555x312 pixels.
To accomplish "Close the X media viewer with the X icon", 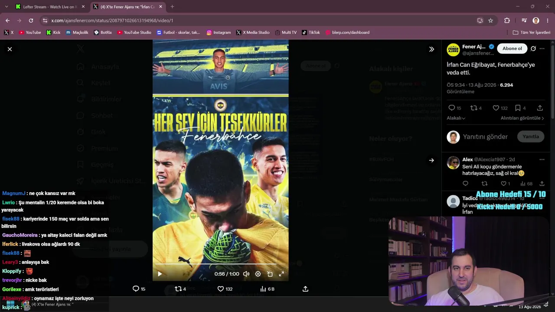I will [10, 49].
